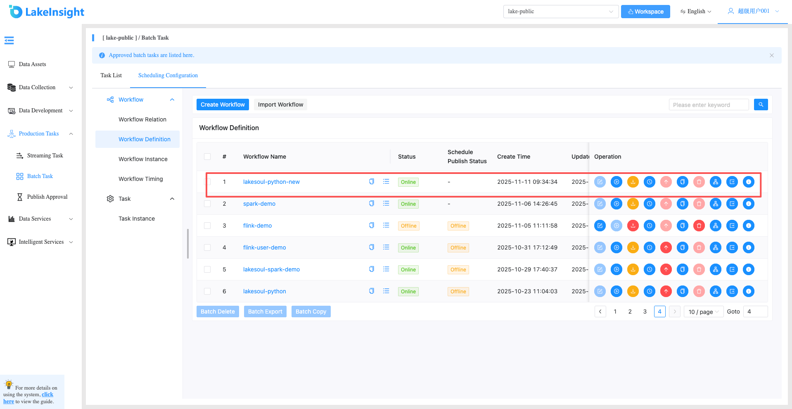
Task: Click in the keyword search field
Action: click(x=709, y=105)
